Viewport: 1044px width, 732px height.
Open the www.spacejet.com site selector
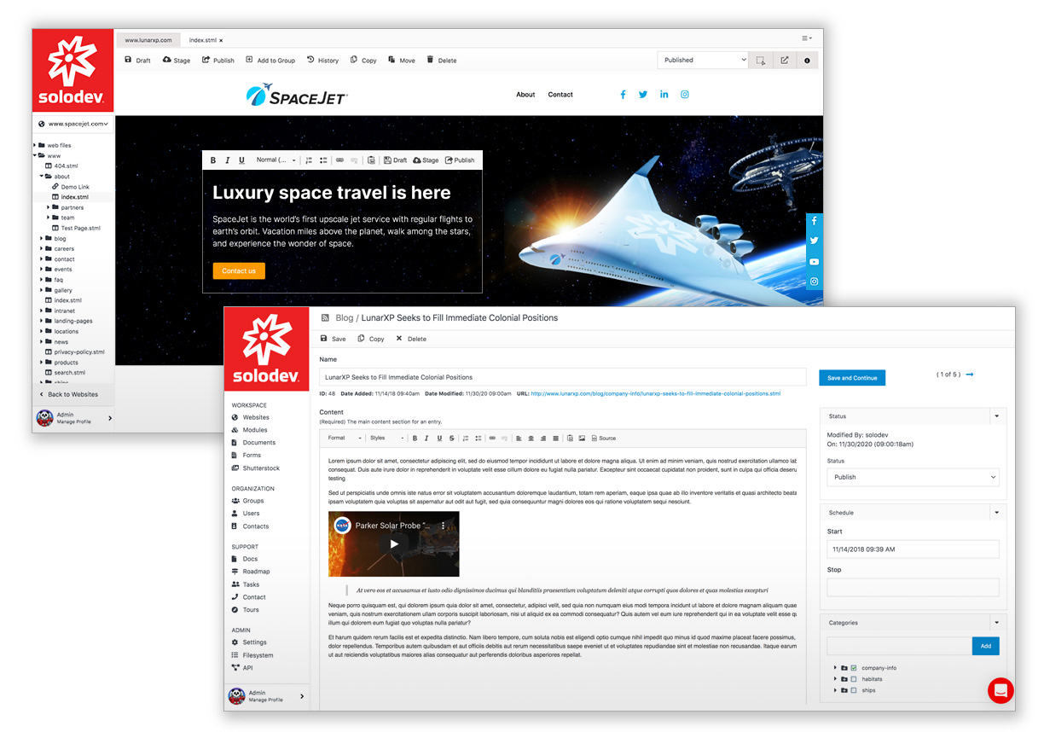tap(75, 124)
